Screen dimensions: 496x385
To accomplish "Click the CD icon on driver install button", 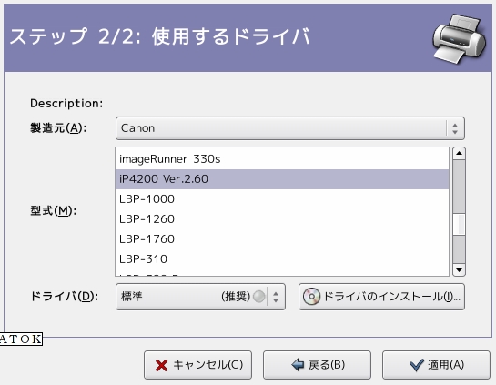I will 311,297.
